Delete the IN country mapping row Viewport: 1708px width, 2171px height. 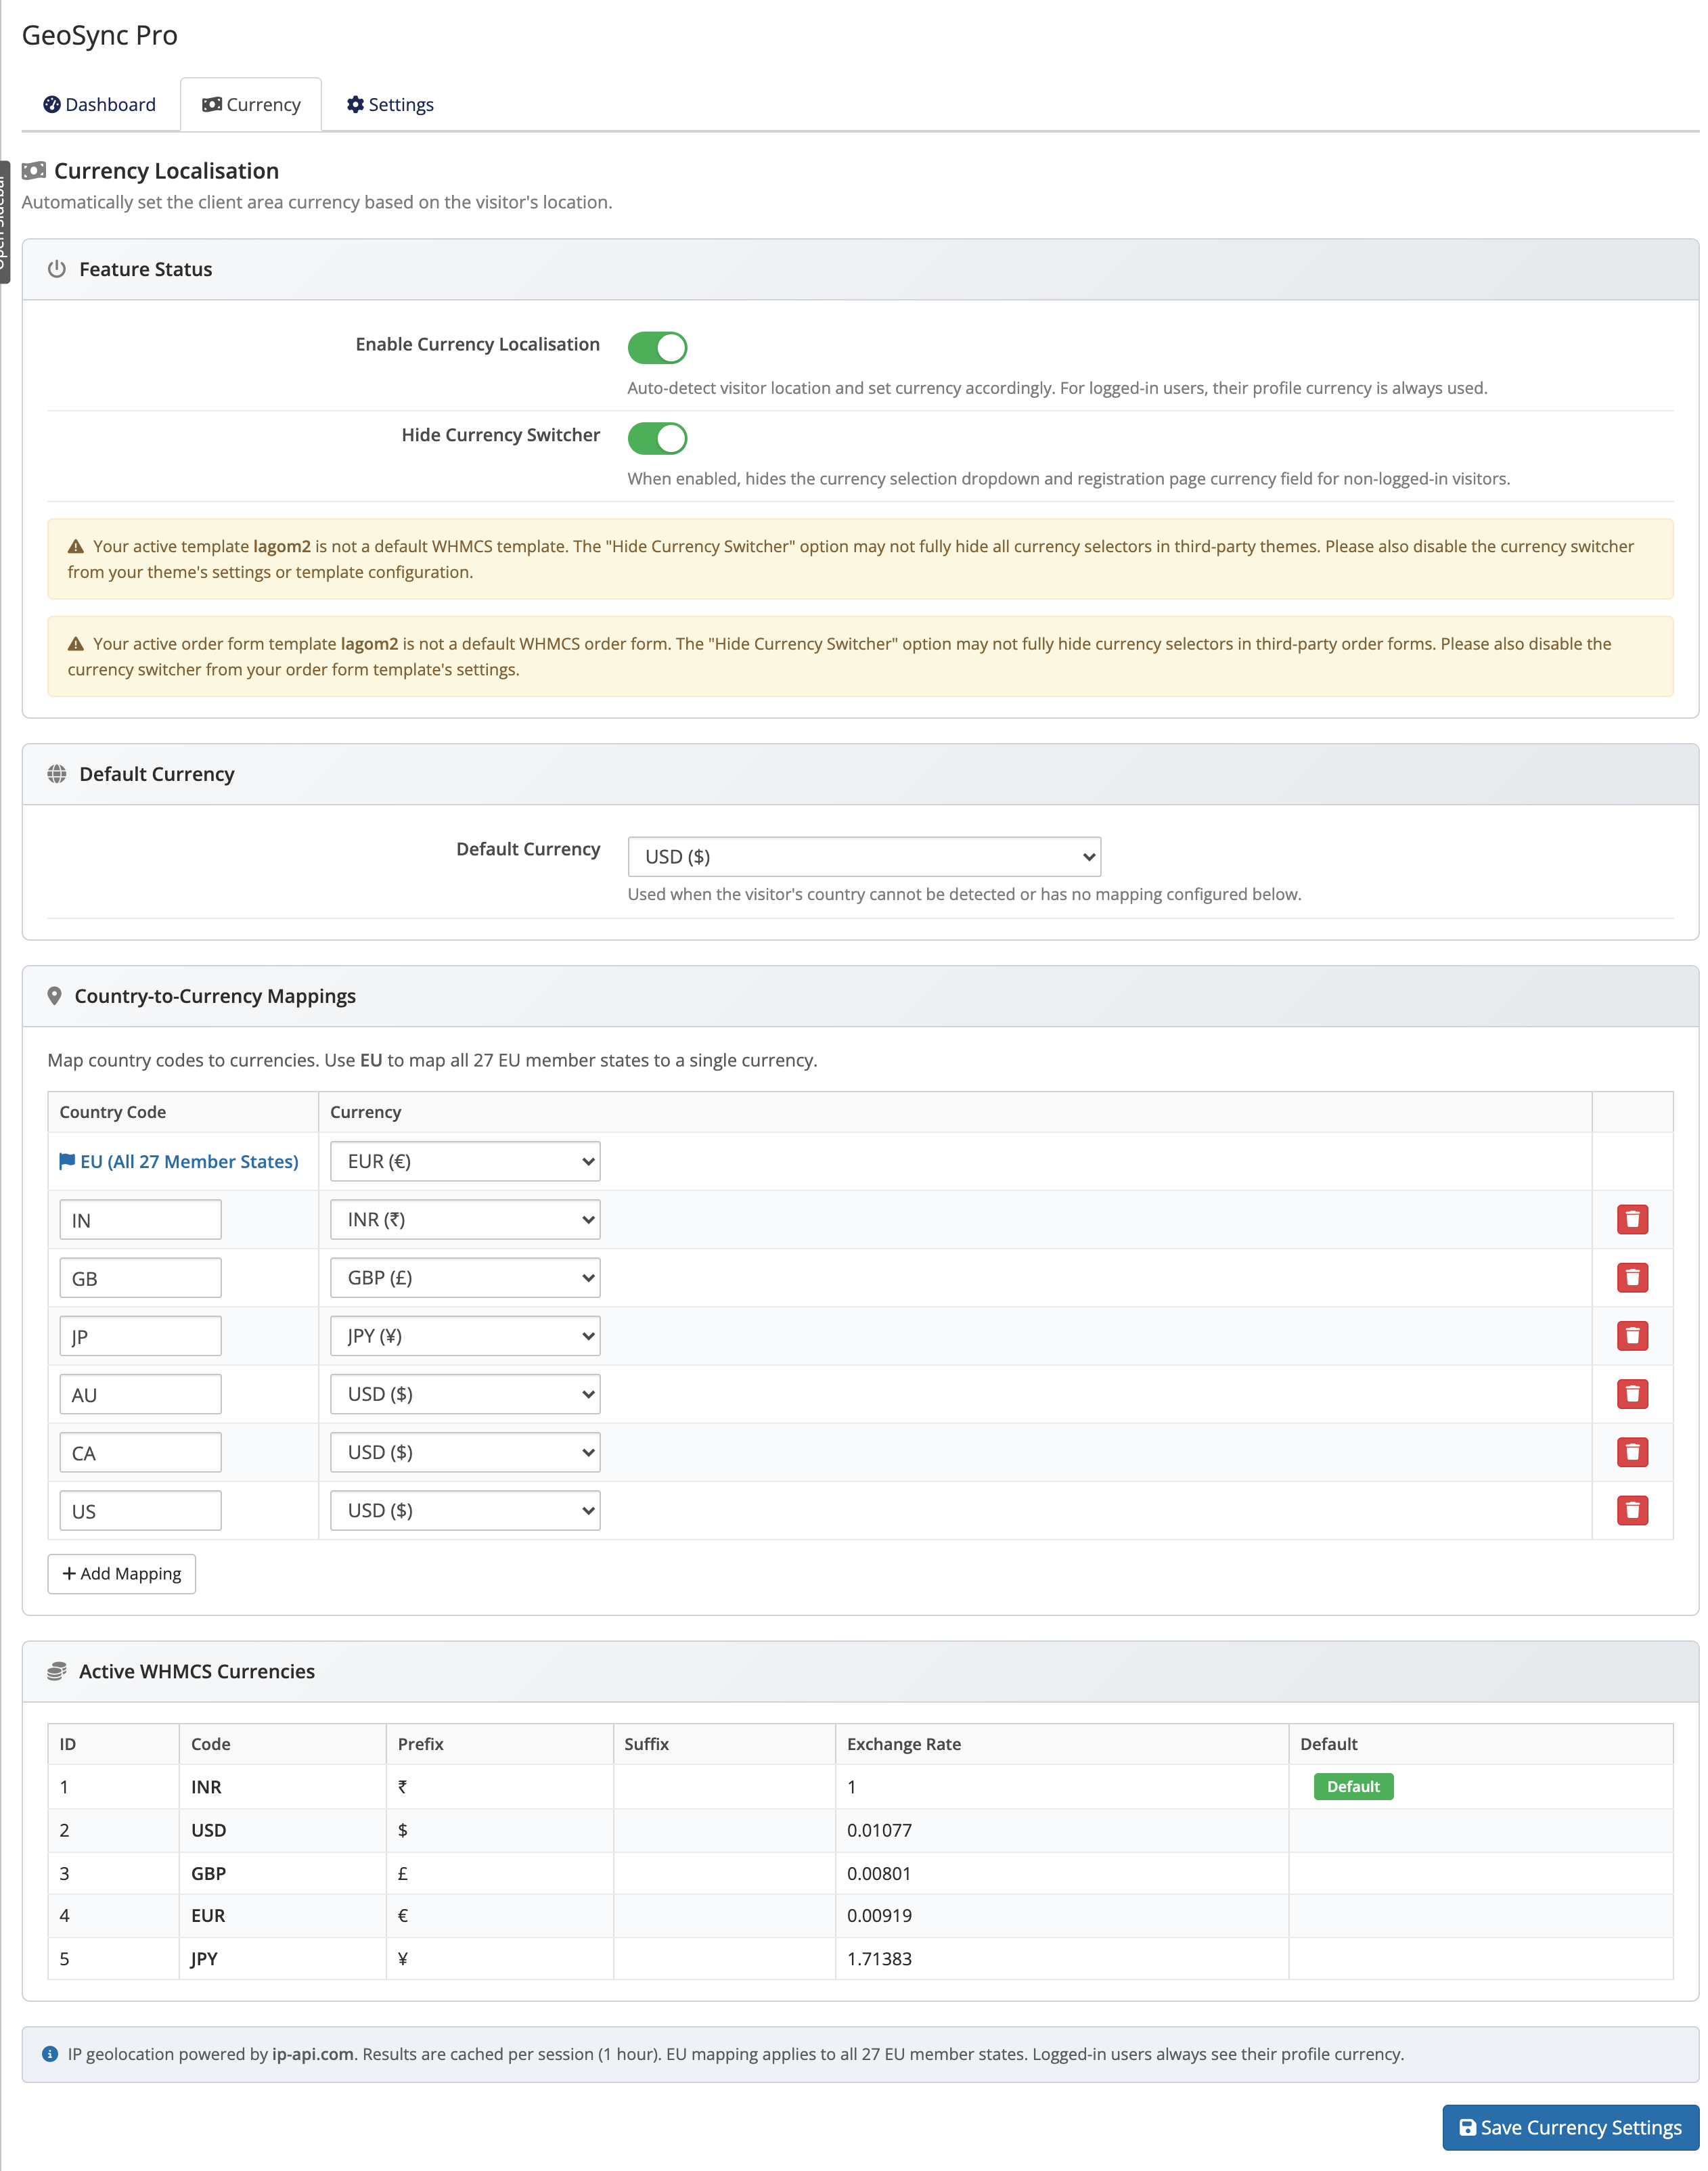pyautogui.click(x=1632, y=1219)
